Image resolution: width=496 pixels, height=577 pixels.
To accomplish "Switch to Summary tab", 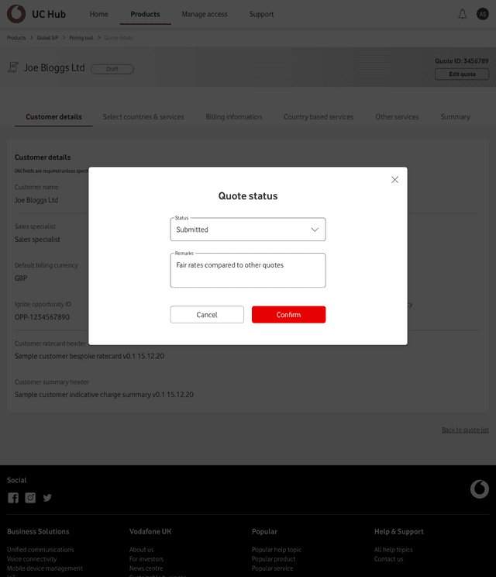I will click(455, 117).
